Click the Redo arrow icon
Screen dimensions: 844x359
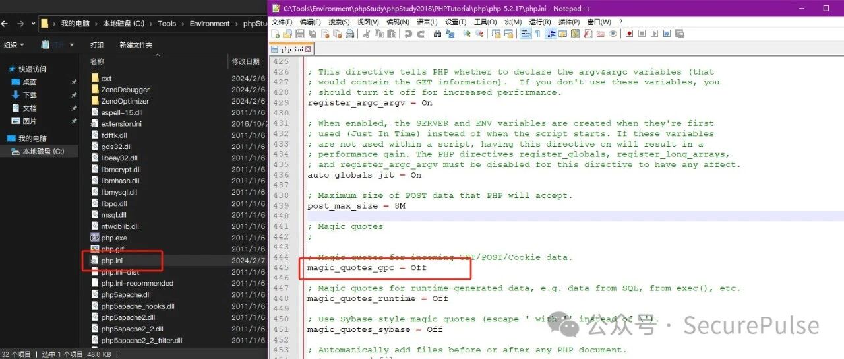coord(421,34)
